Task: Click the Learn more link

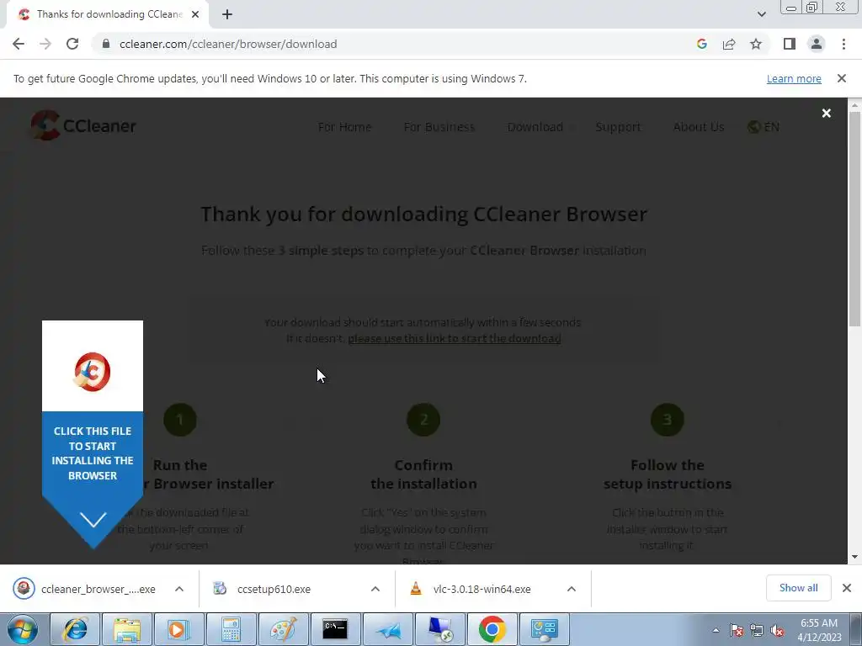Action: [x=794, y=78]
